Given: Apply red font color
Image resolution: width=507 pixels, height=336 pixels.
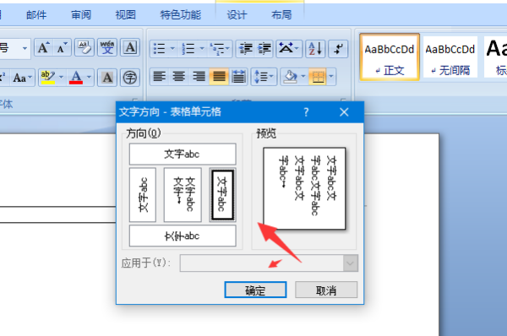Looking at the screenshot, I should click(76, 78).
